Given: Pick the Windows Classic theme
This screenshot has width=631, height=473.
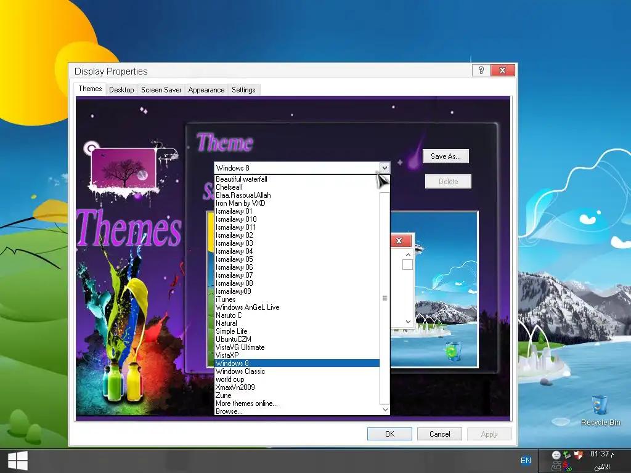Looking at the screenshot, I should [x=298, y=371].
